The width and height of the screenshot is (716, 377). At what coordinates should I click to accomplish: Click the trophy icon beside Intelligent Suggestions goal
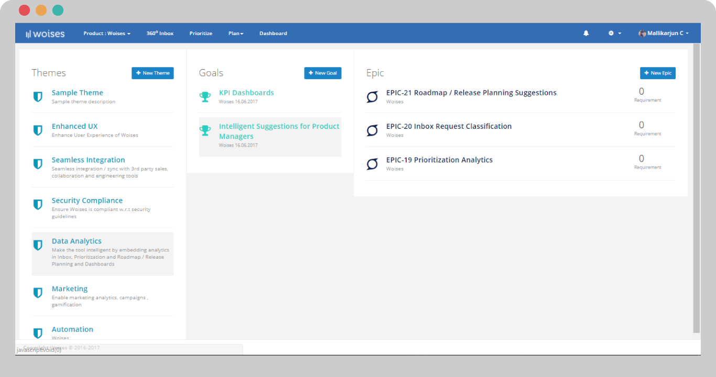pos(205,130)
